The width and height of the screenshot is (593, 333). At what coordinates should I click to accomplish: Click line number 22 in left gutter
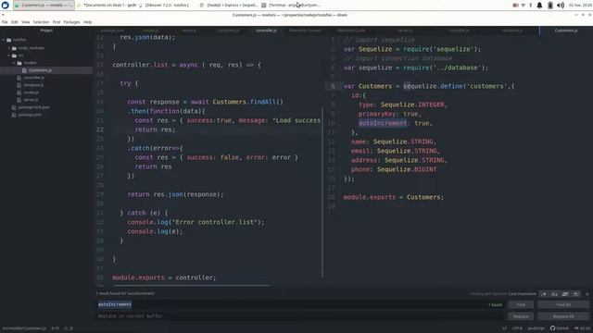(x=100, y=129)
